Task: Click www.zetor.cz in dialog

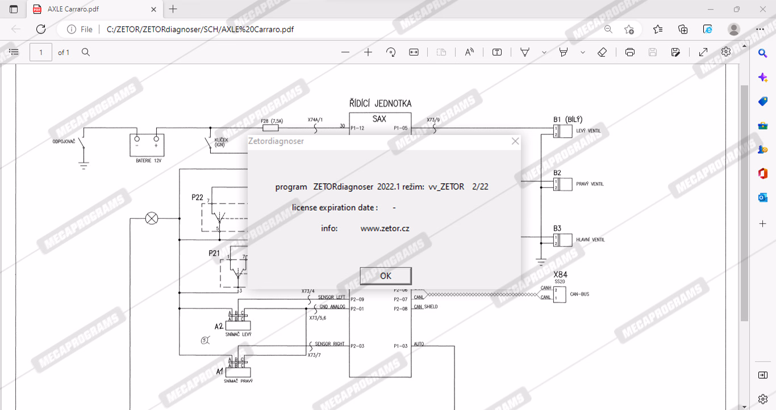Action: pos(385,229)
